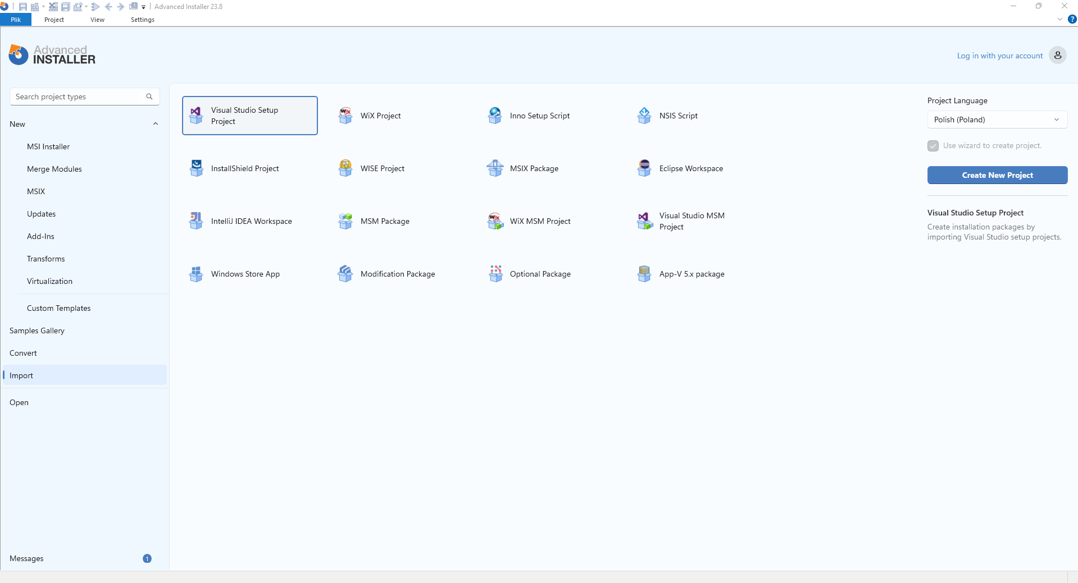Open the Project Language dropdown

click(x=997, y=120)
